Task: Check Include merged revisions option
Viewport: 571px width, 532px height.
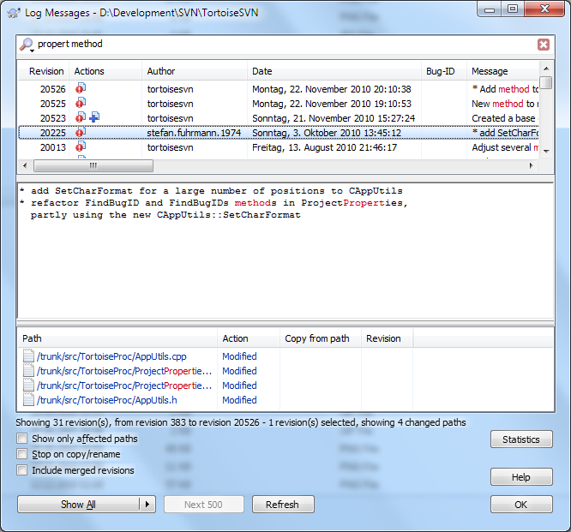Action: [21, 470]
